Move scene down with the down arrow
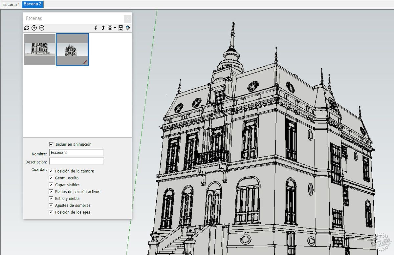Image resolution: width=394 pixels, height=255 pixels. click(x=96, y=28)
